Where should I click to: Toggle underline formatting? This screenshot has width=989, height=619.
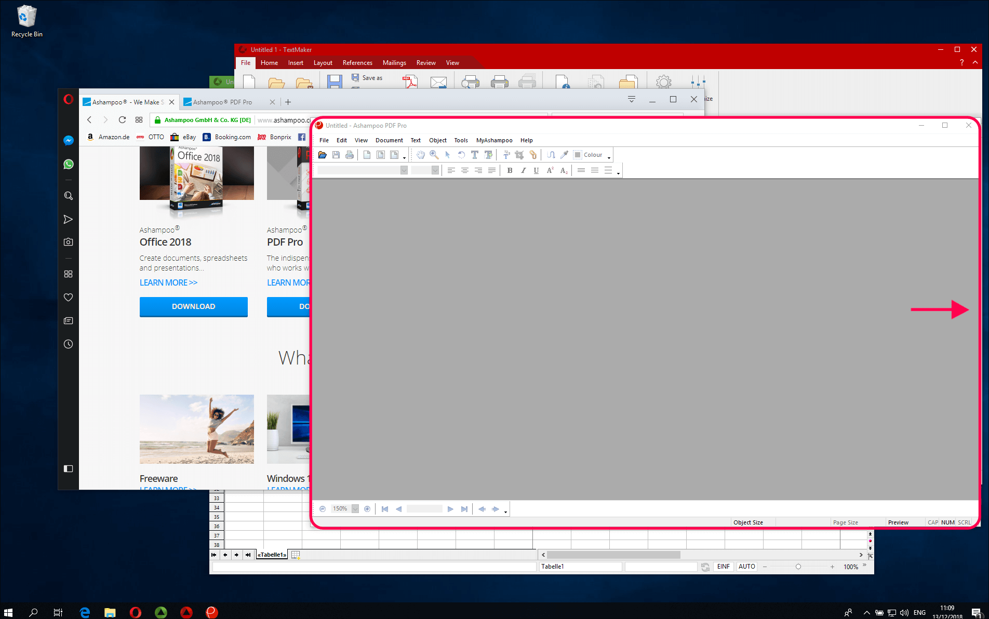point(536,170)
